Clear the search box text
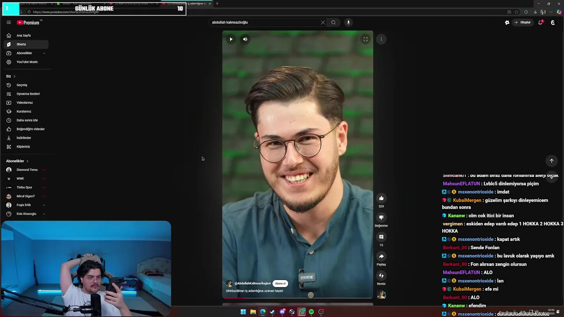Viewport: 564px width, 317px height. 323,22
